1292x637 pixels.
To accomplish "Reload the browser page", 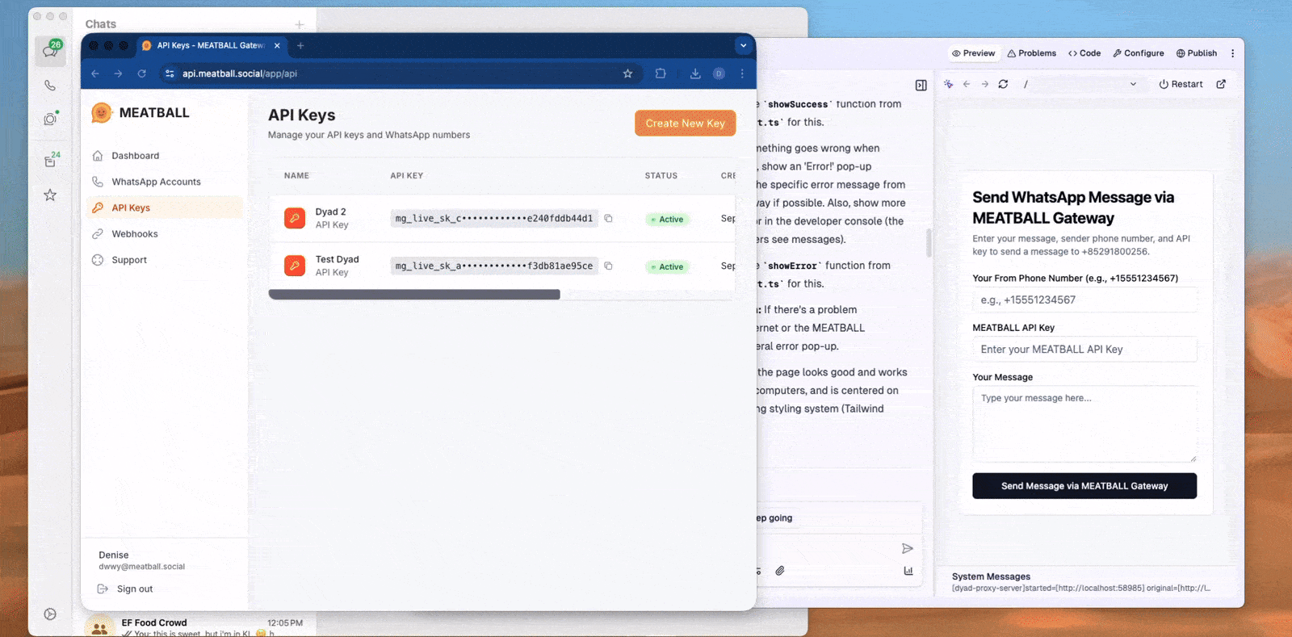I will 142,73.
